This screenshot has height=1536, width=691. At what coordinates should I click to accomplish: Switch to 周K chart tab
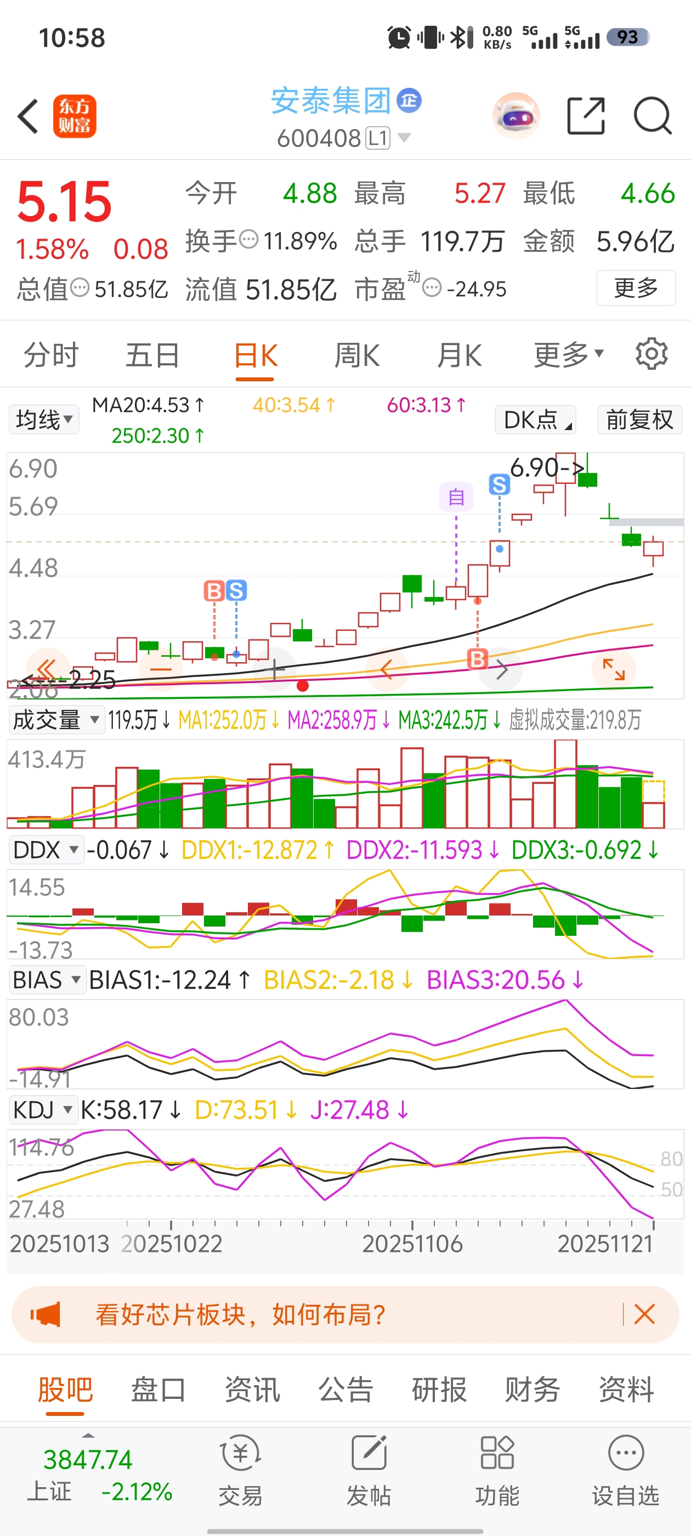point(356,355)
